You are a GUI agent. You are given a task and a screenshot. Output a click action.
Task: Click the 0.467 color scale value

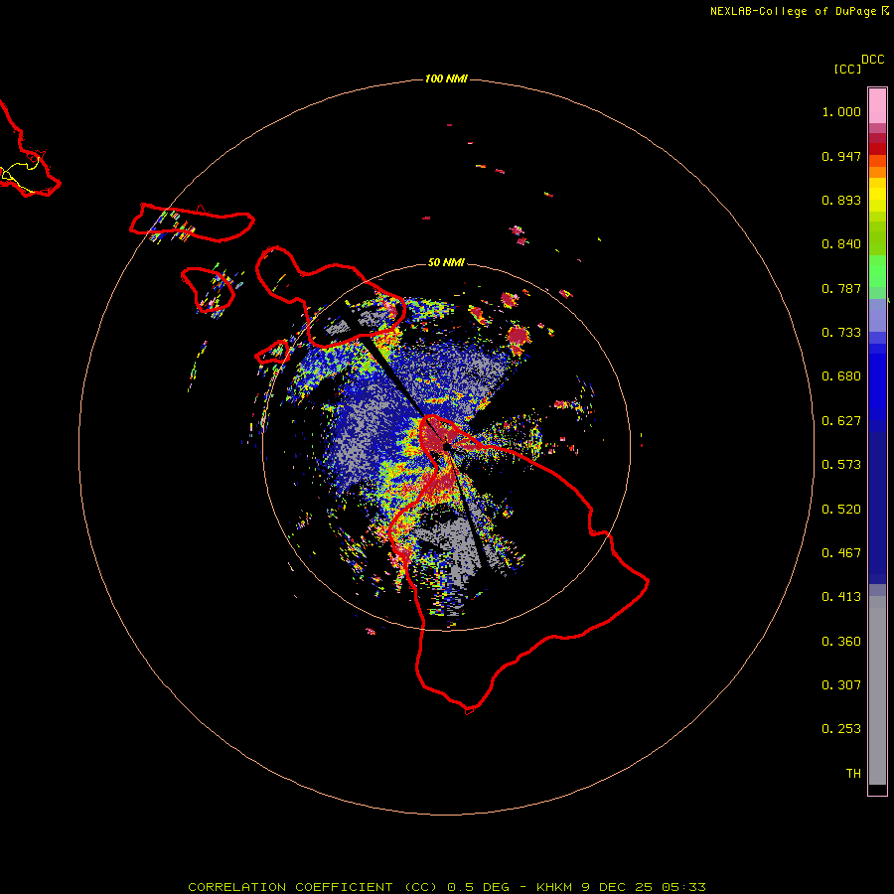[x=841, y=553]
